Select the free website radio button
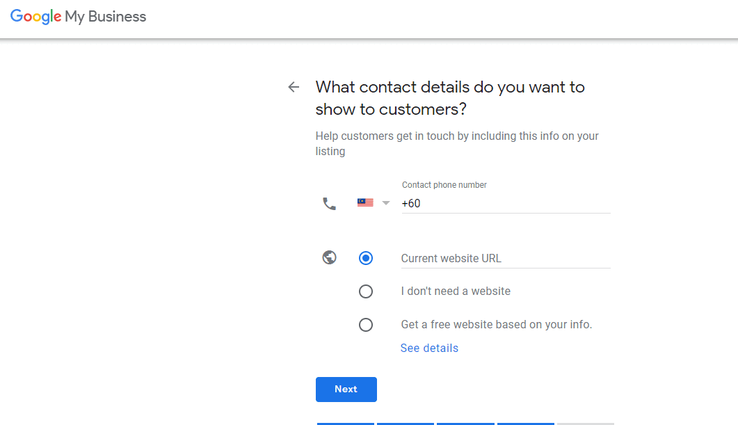Image resolution: width=738 pixels, height=425 pixels. click(x=366, y=325)
